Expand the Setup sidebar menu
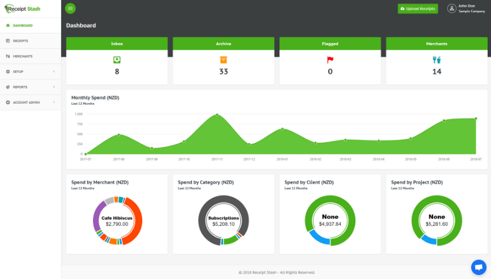Screen dimensions: 491x279 coord(30,72)
